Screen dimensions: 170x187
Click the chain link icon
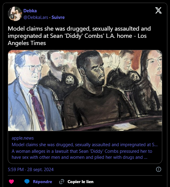pyautogui.click(x=62, y=182)
